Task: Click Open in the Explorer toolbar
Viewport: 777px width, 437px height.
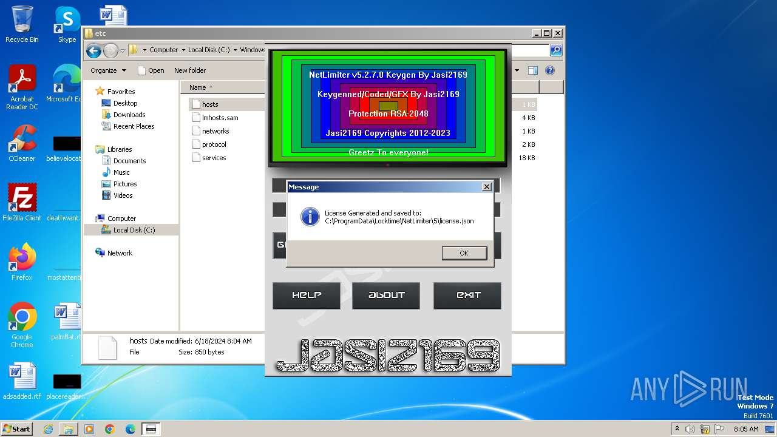Action: click(151, 70)
